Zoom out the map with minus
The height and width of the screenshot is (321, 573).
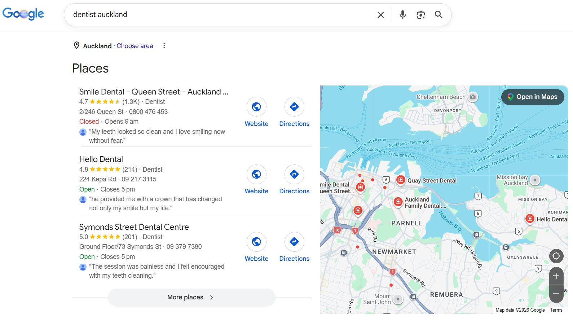556,294
